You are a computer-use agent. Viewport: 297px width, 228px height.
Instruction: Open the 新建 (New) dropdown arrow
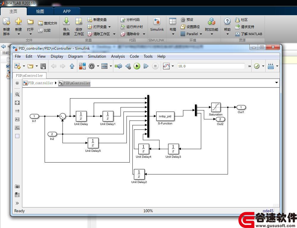tap(18, 34)
